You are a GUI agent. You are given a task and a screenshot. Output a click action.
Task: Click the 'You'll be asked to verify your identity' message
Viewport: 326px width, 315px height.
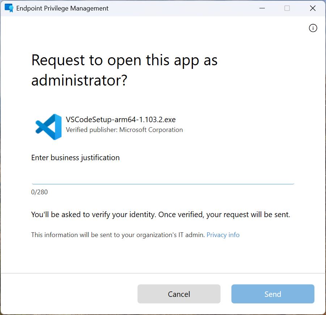pos(161,215)
